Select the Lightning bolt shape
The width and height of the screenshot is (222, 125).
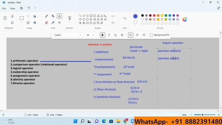[102, 23]
